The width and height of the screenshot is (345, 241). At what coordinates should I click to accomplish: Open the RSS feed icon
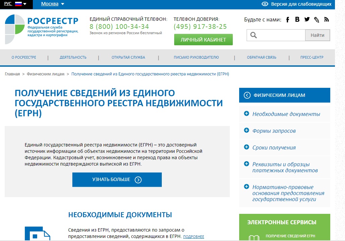click(x=327, y=19)
